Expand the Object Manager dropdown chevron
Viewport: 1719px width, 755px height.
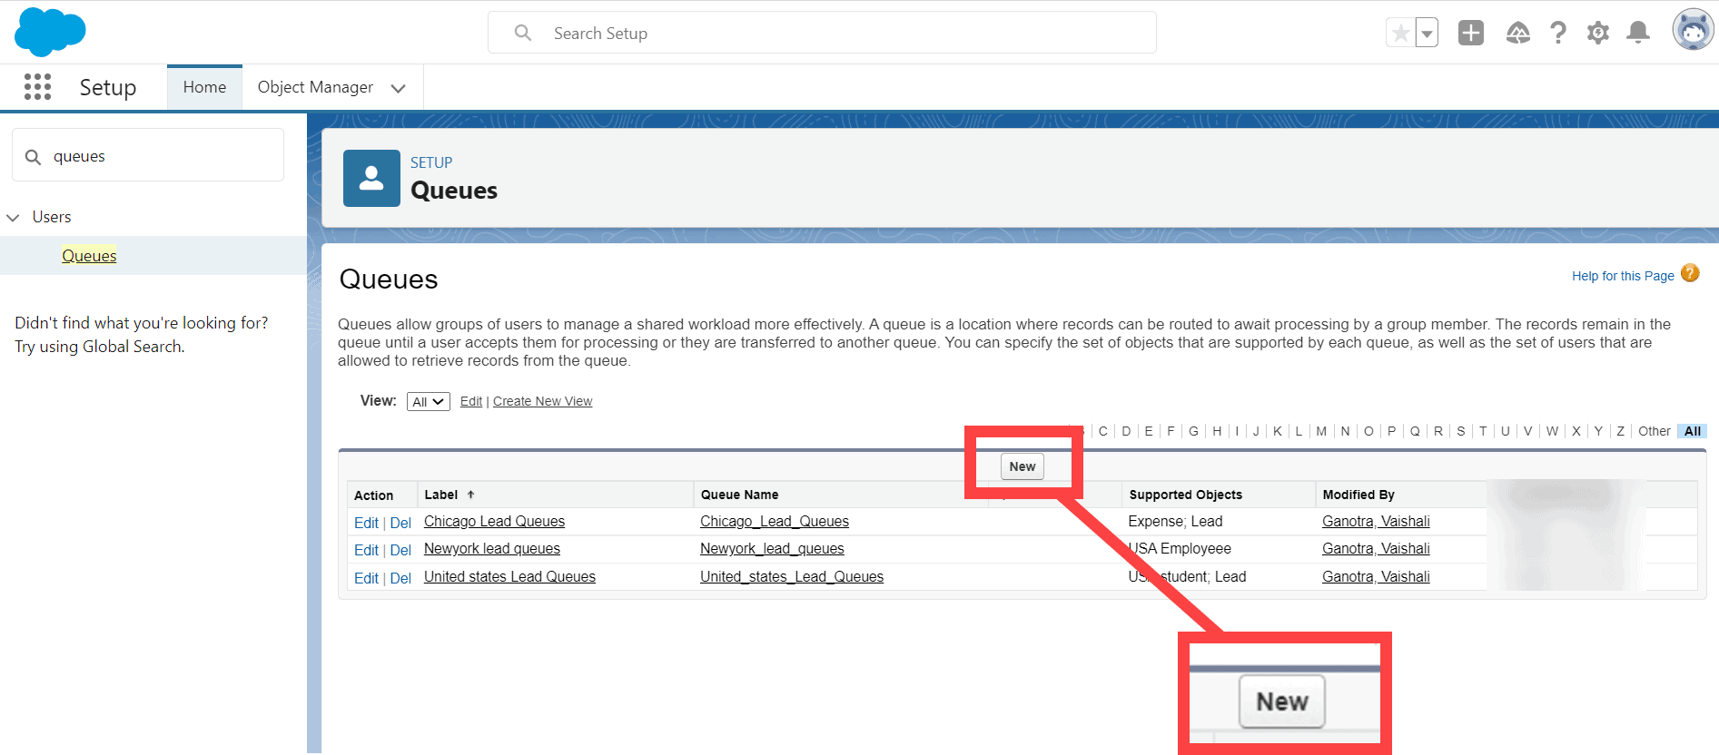(398, 88)
